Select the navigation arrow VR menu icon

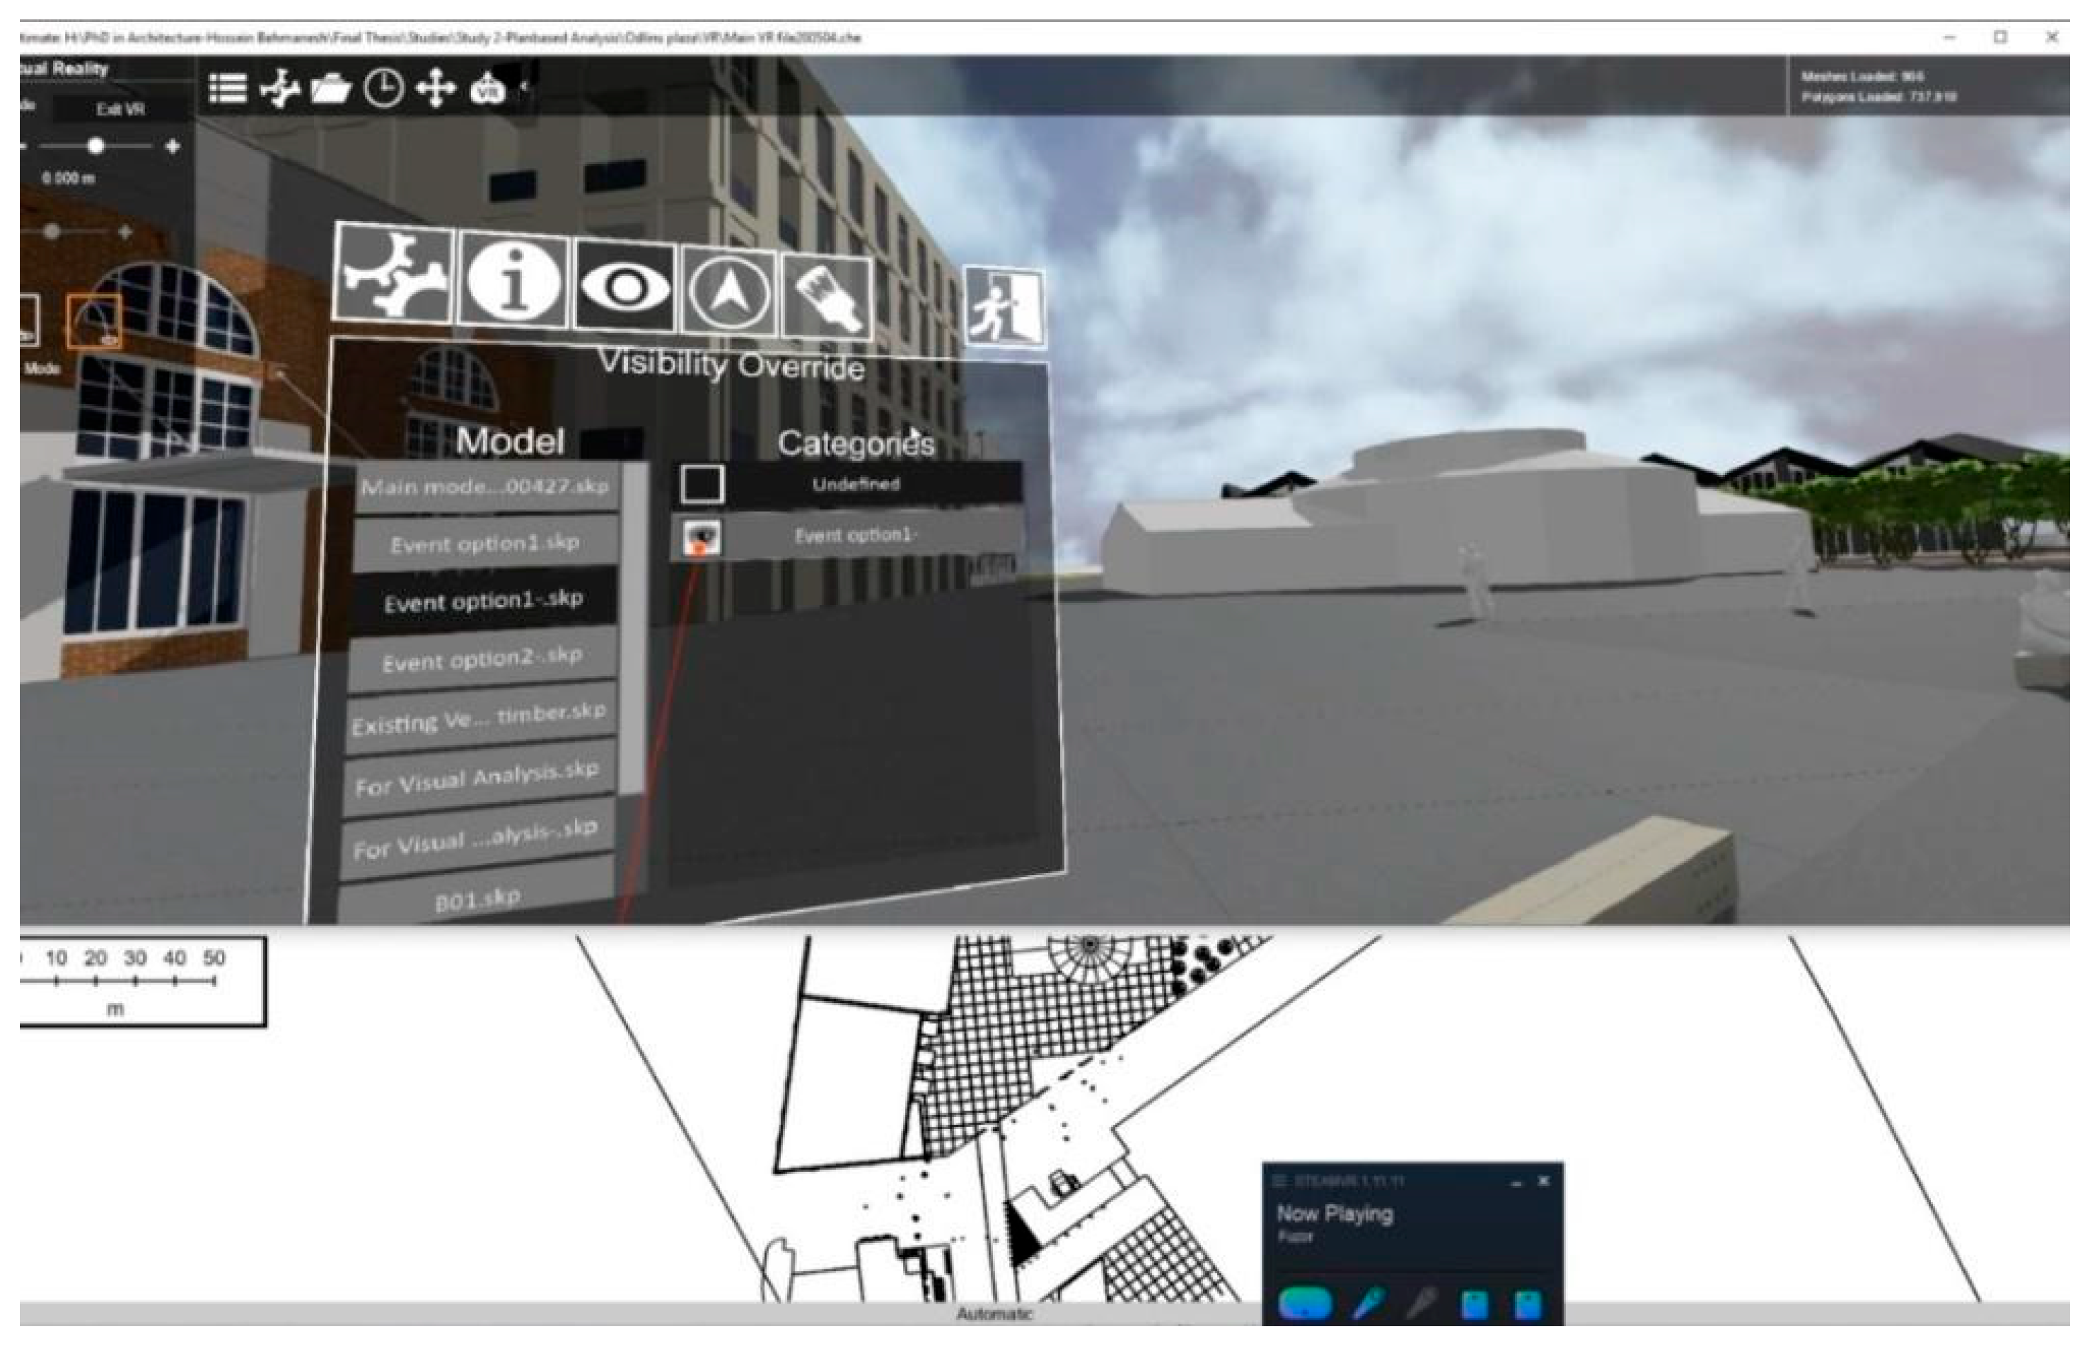click(729, 292)
